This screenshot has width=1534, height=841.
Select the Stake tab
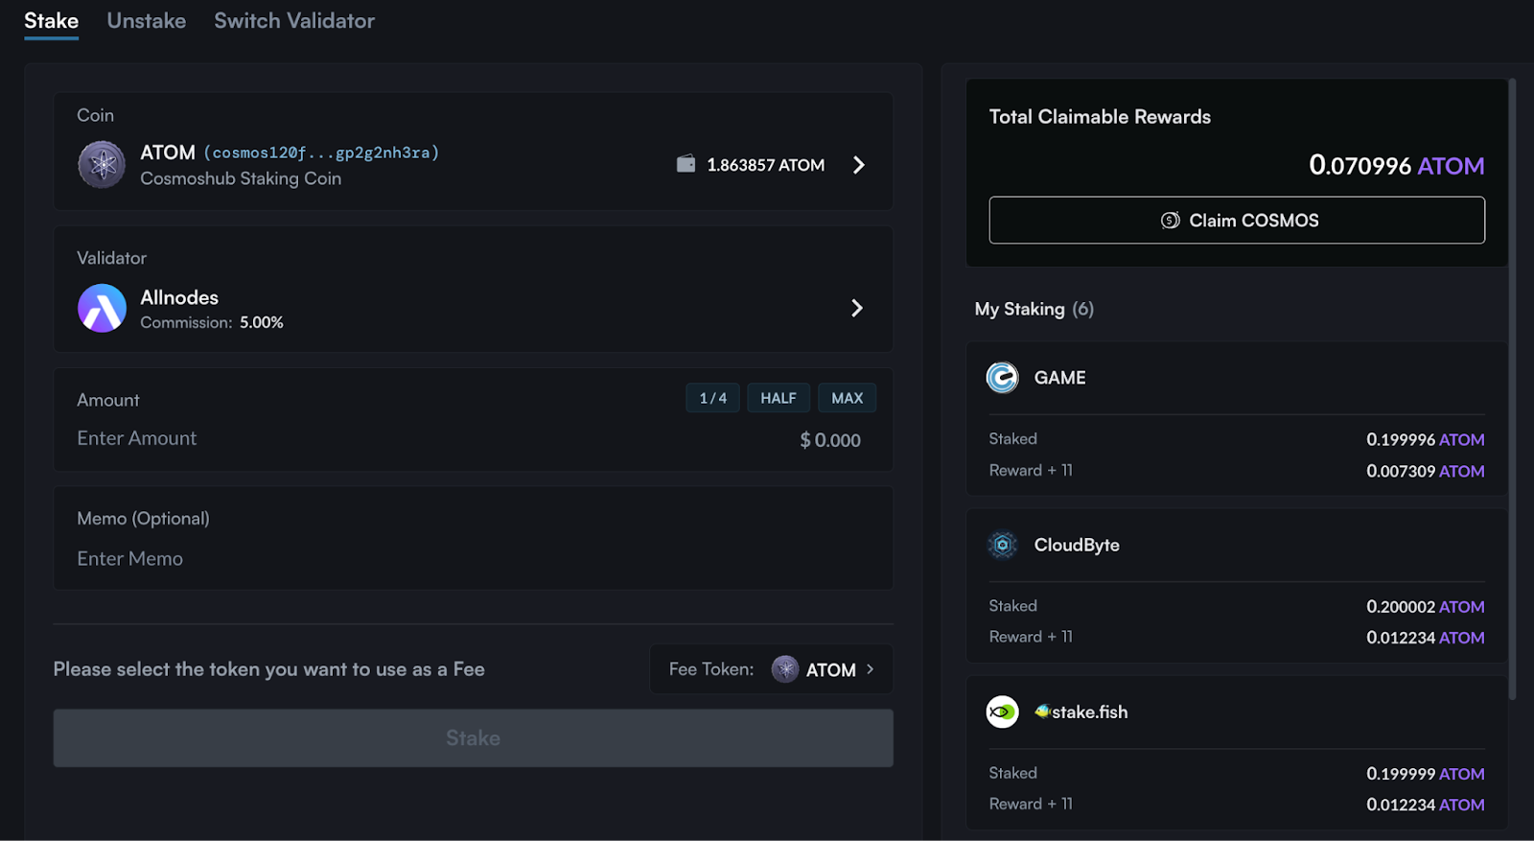pyautogui.click(x=51, y=20)
